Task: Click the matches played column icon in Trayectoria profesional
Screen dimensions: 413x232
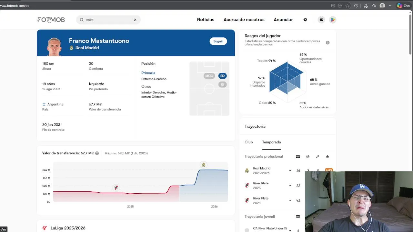Action: (x=298, y=157)
